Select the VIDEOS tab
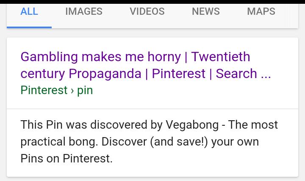Viewport: 305px width, 181px height. 147,12
